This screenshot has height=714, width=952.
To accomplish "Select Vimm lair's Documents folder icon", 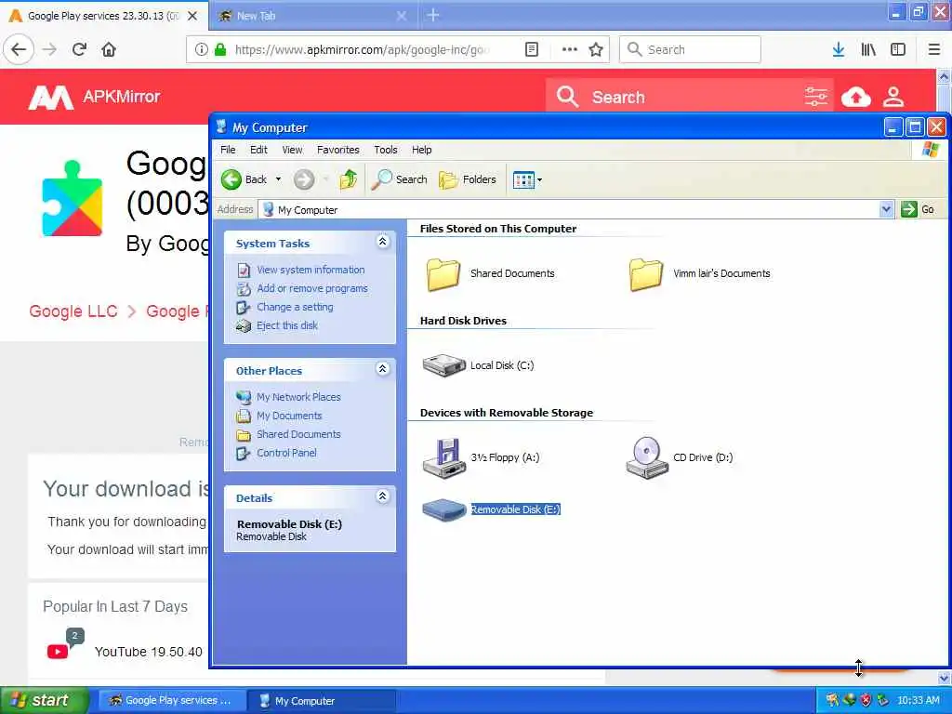I will 646,274.
